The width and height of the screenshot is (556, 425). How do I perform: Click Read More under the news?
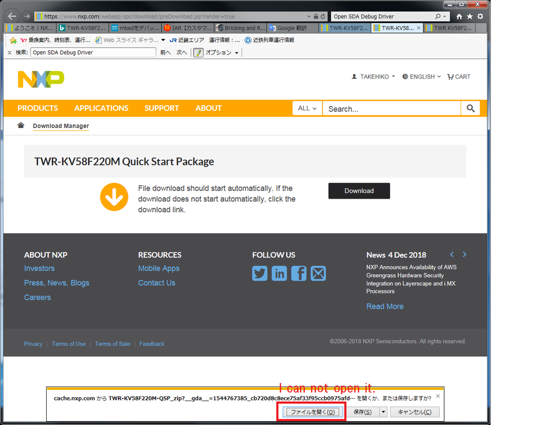point(385,306)
